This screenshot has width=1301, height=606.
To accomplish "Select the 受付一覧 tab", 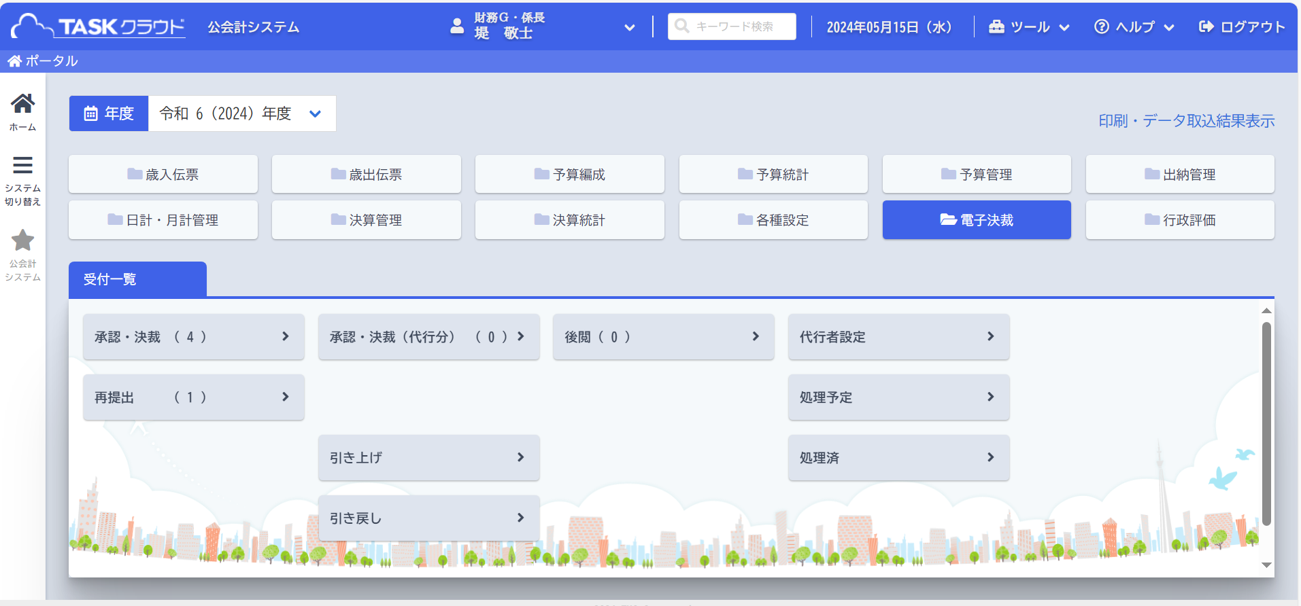I will coord(137,279).
